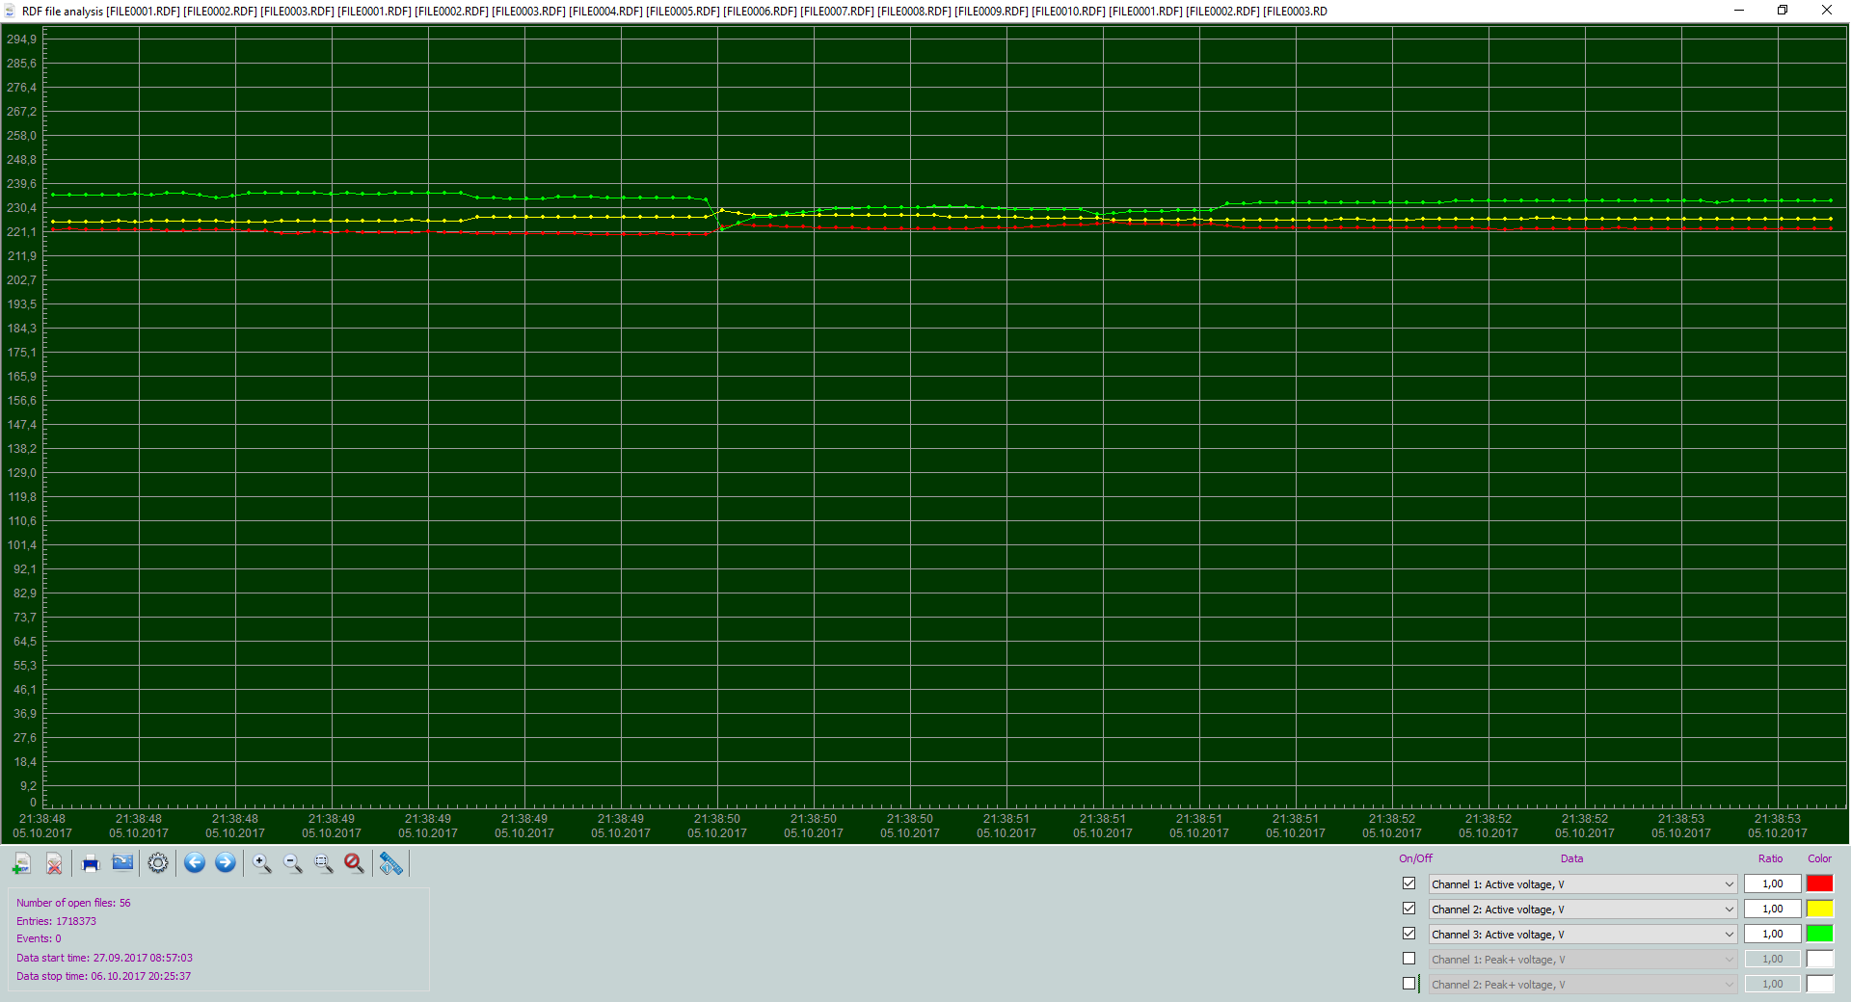The width and height of the screenshot is (1851, 1002).
Task: Open Channel 1: Peak+ voltage dropdown
Action: [1583, 960]
